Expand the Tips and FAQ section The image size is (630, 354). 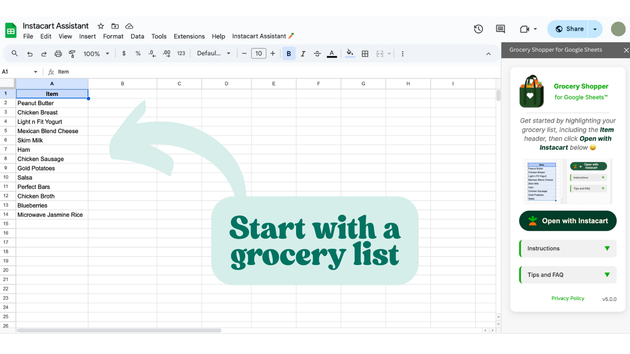click(x=567, y=275)
